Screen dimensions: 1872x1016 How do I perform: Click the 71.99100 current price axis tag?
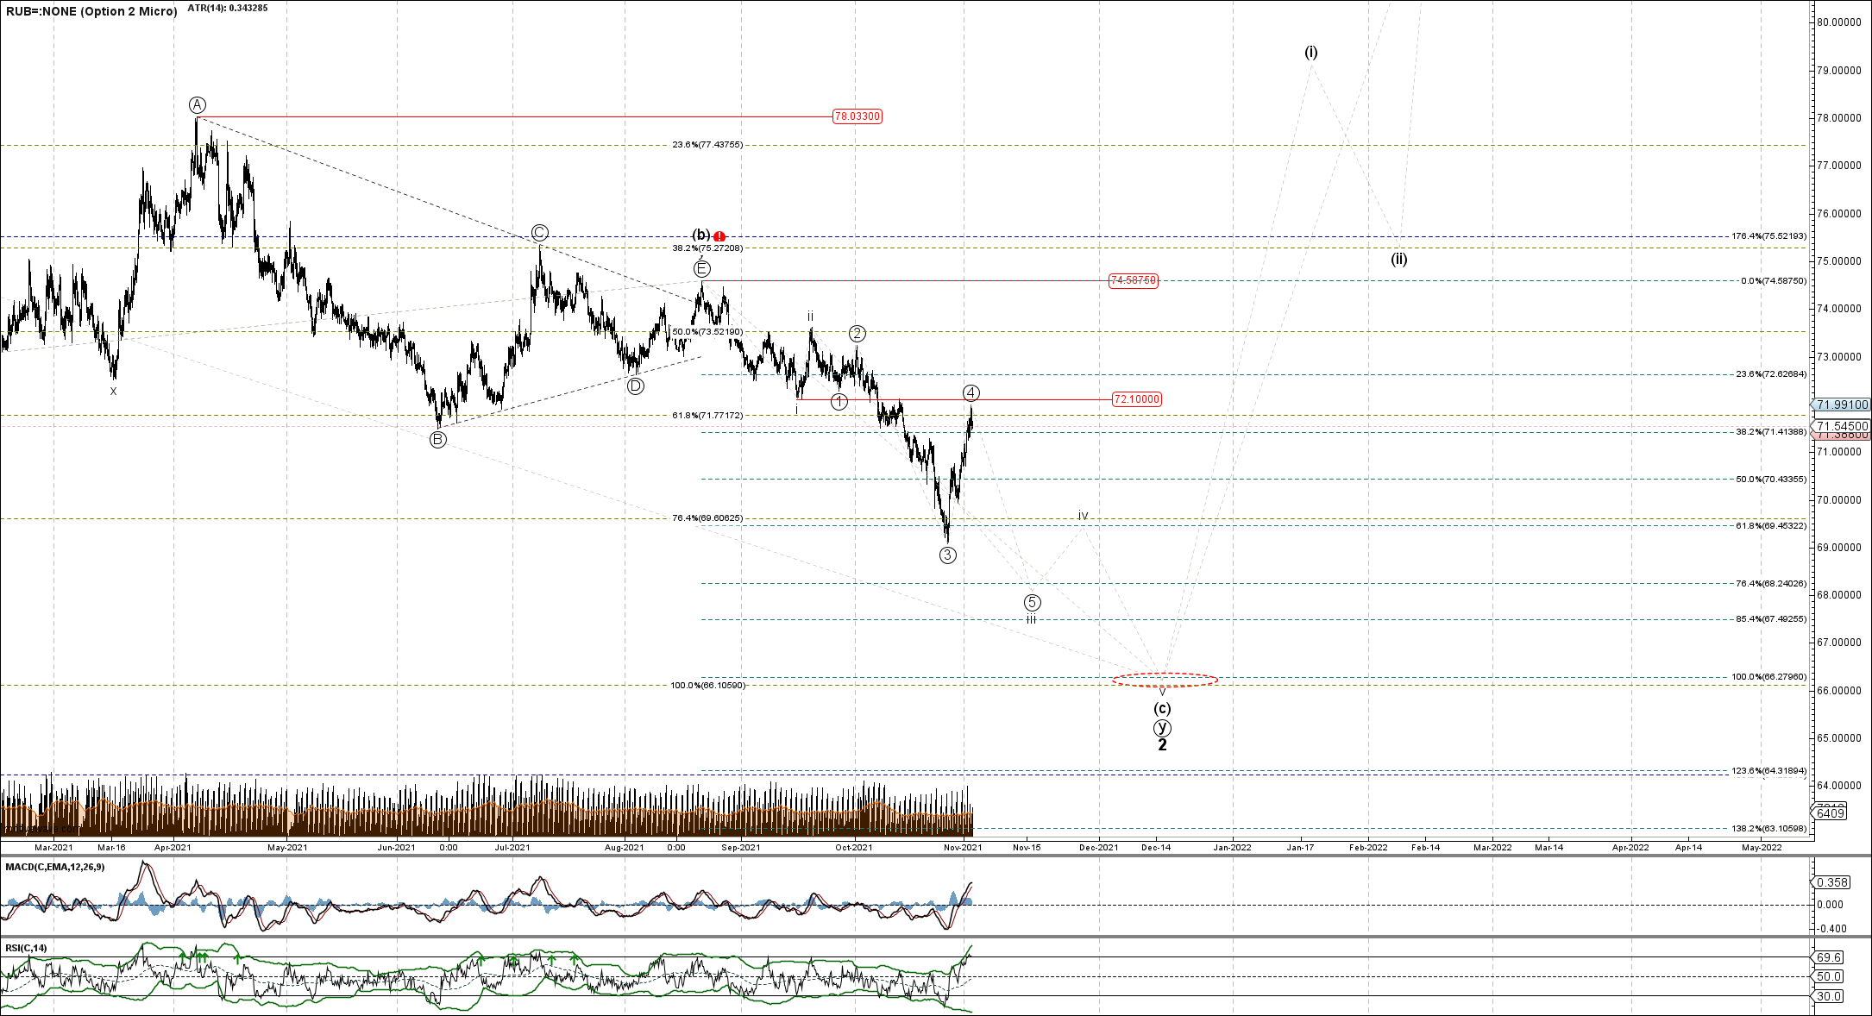tap(1842, 405)
